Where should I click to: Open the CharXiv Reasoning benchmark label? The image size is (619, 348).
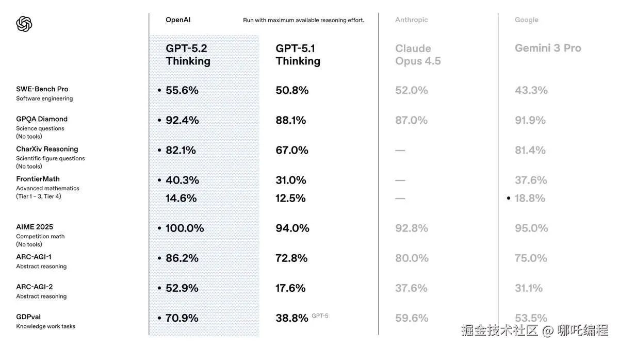(x=47, y=149)
